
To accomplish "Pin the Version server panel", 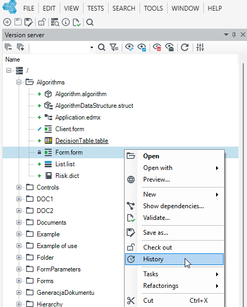I will click(234, 35).
